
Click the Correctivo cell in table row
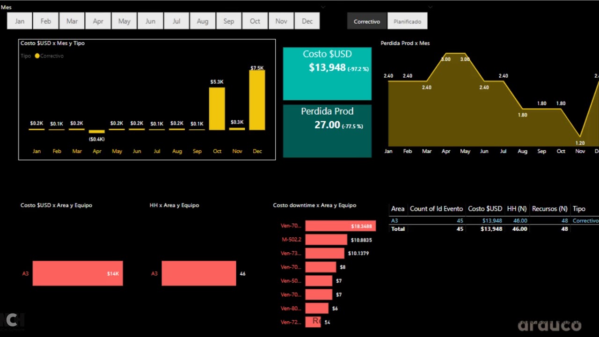[585, 220]
